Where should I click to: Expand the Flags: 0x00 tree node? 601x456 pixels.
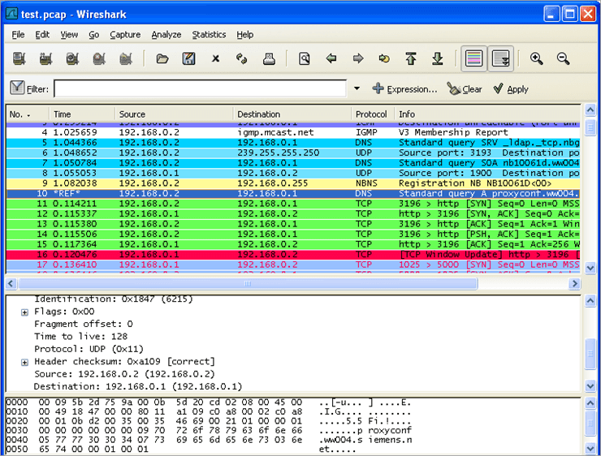[24, 312]
